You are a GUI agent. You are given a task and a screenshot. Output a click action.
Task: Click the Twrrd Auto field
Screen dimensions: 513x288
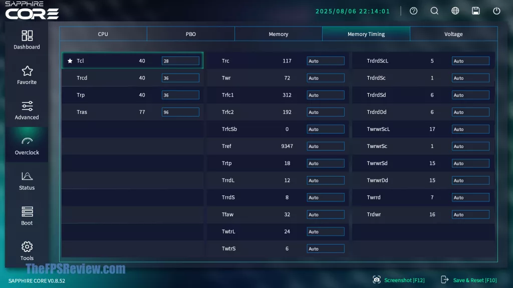point(470,197)
